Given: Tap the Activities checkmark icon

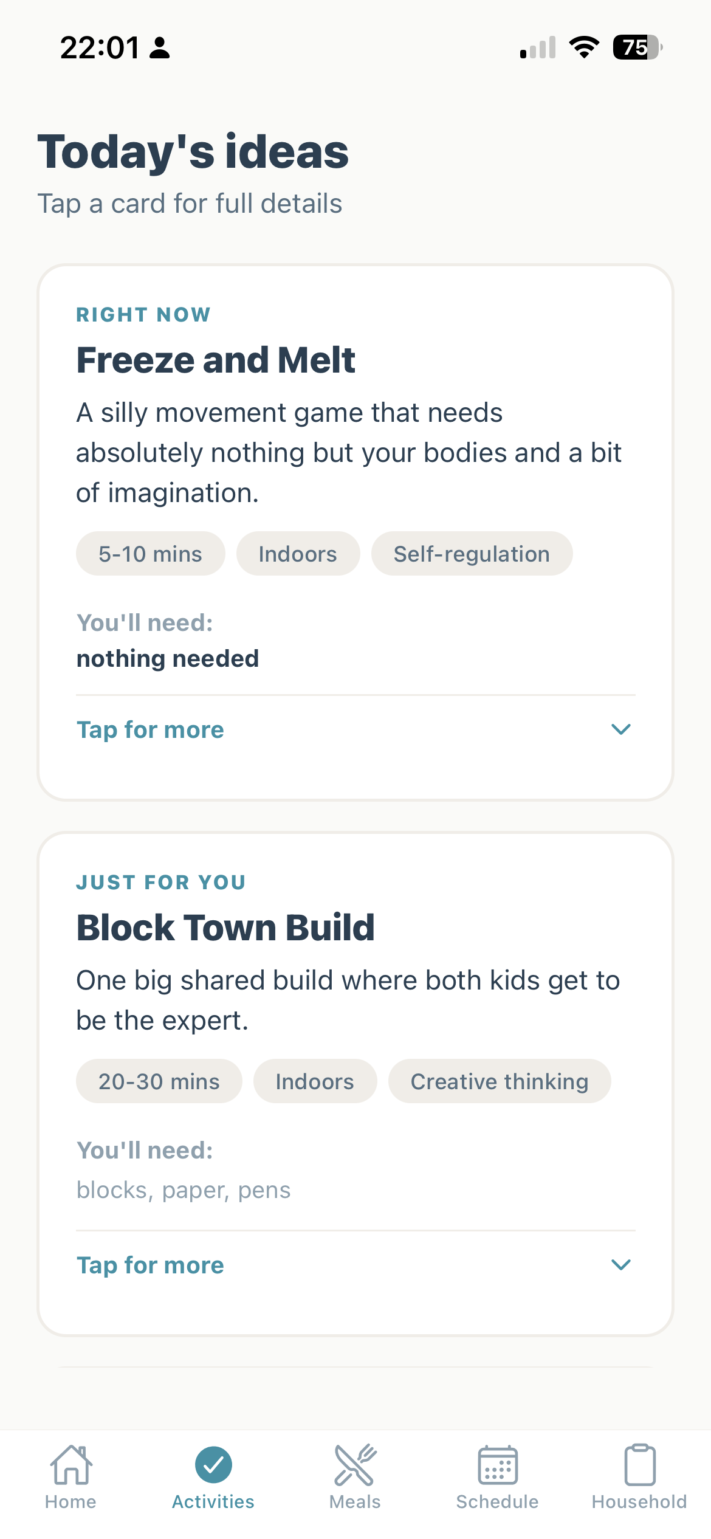Looking at the screenshot, I should [x=213, y=1465].
